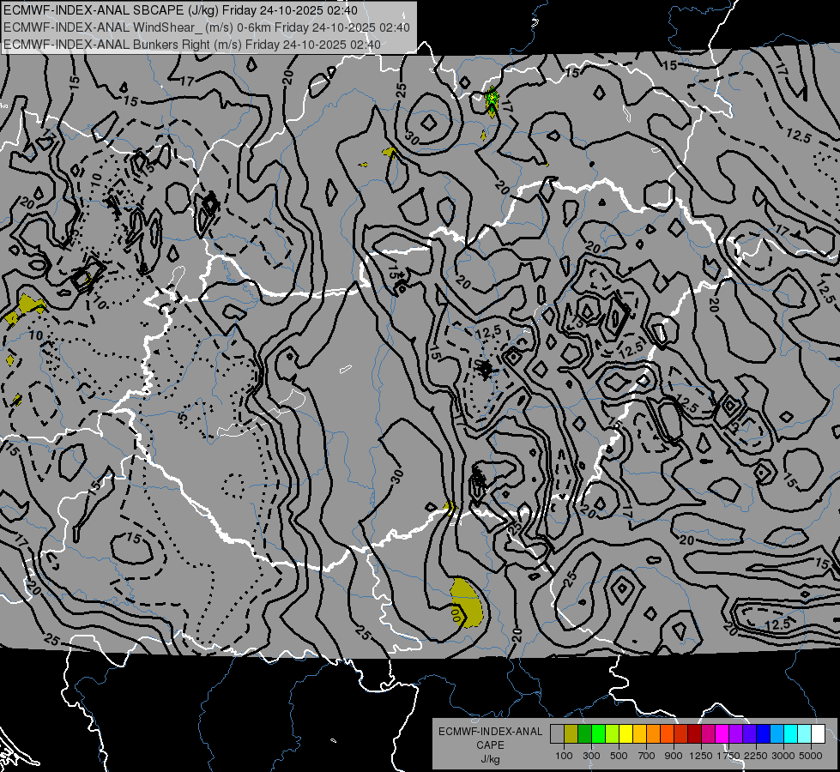This screenshot has width=840, height=772.
Task: Select the pure yellow 500 legend swatch
Action: point(625,734)
